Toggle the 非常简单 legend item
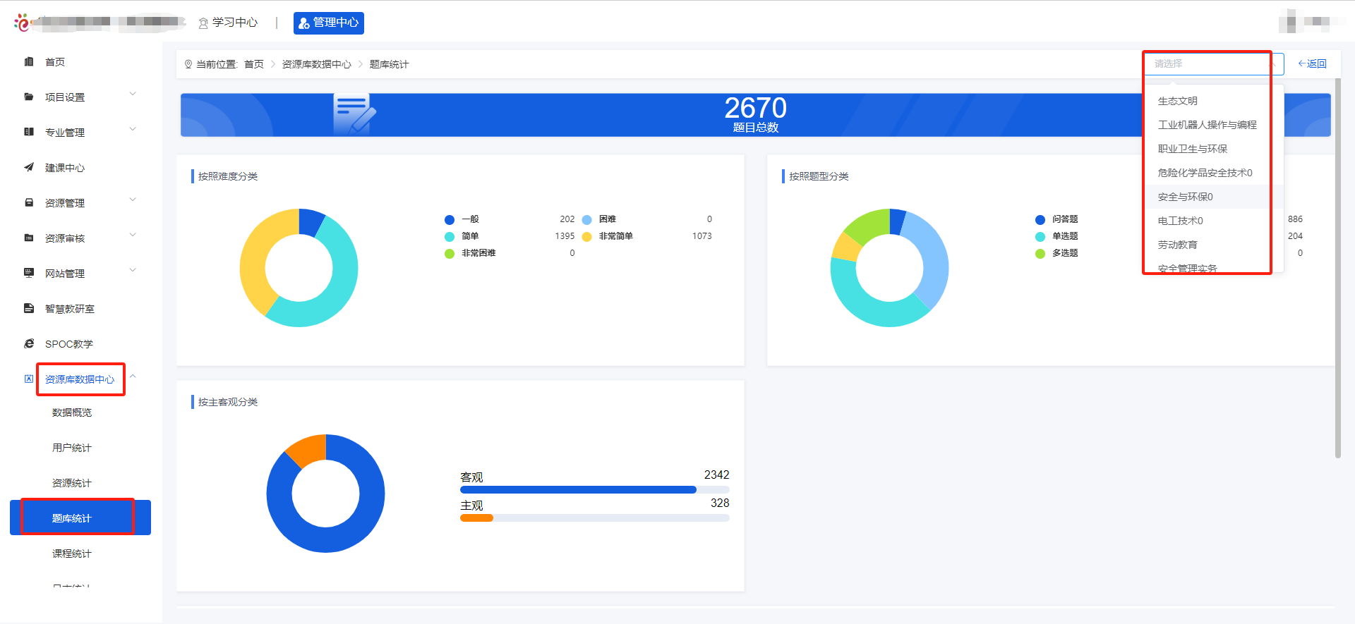The image size is (1355, 624). tap(615, 236)
